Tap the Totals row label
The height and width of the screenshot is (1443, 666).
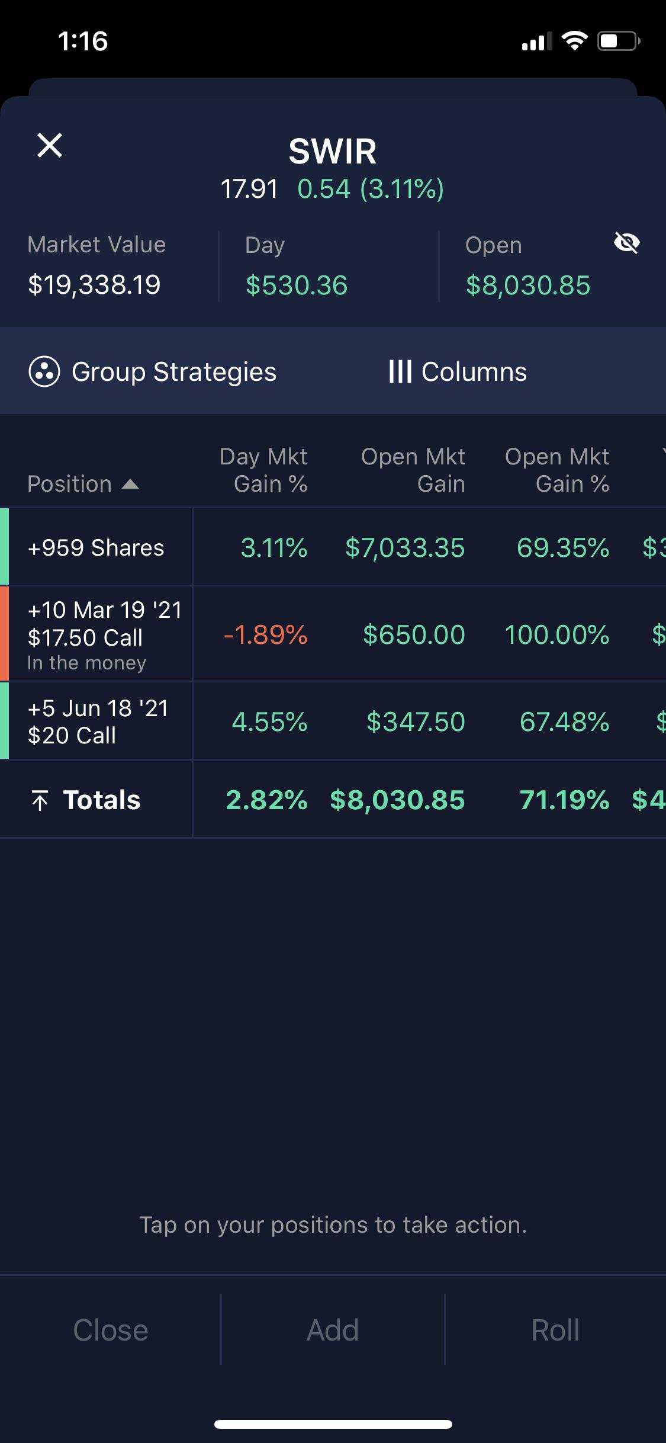(x=102, y=800)
